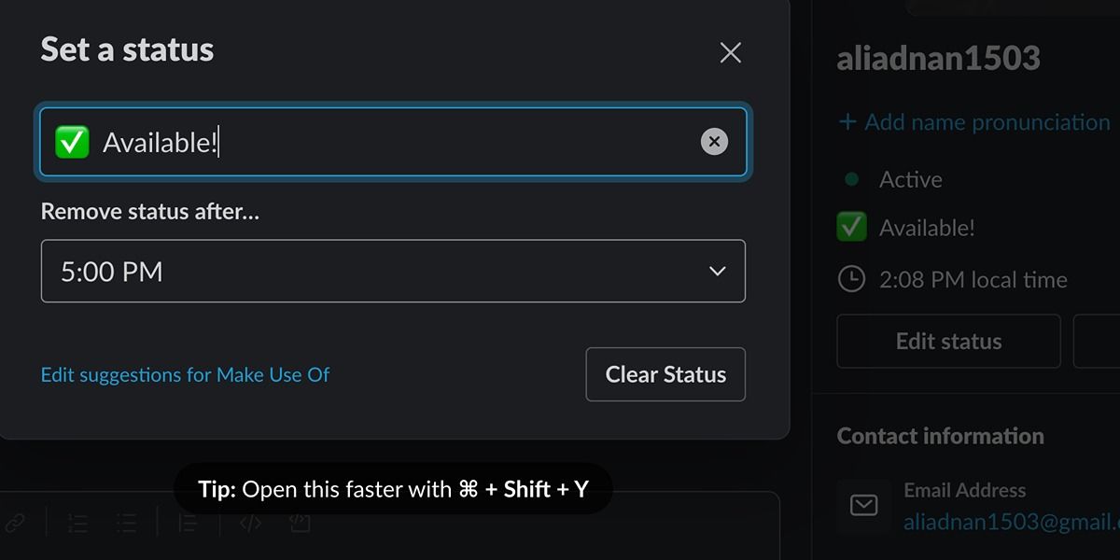The image size is (1120, 560).
Task: Click the ordered list icon
Action: coord(77,523)
